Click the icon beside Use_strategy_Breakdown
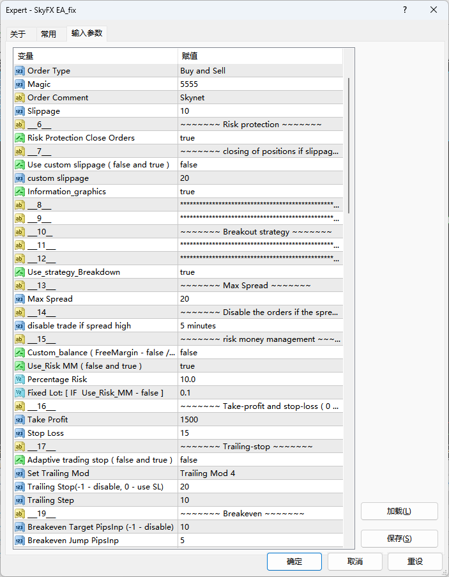The image size is (449, 577). (20, 272)
